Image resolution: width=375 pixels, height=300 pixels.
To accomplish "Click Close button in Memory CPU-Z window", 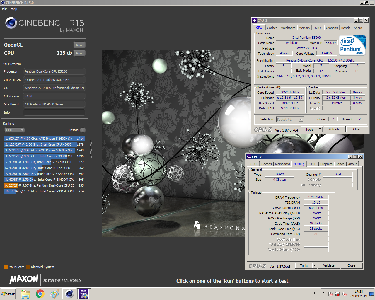I will click(351, 265).
